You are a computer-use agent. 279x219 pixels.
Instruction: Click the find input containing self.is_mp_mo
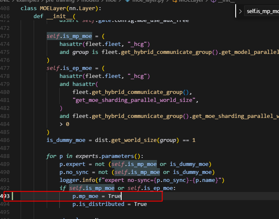point(261,12)
